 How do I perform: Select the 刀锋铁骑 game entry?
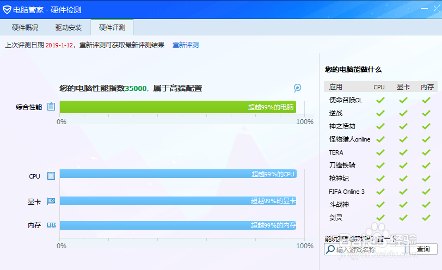[x=342, y=165]
